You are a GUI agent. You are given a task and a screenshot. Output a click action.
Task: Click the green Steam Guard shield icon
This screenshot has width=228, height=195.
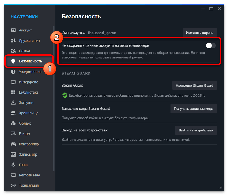click(x=65, y=96)
